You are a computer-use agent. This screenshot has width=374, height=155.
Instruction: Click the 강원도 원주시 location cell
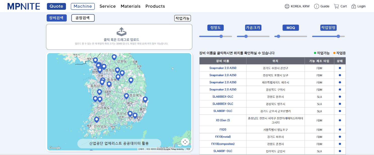(275, 97)
